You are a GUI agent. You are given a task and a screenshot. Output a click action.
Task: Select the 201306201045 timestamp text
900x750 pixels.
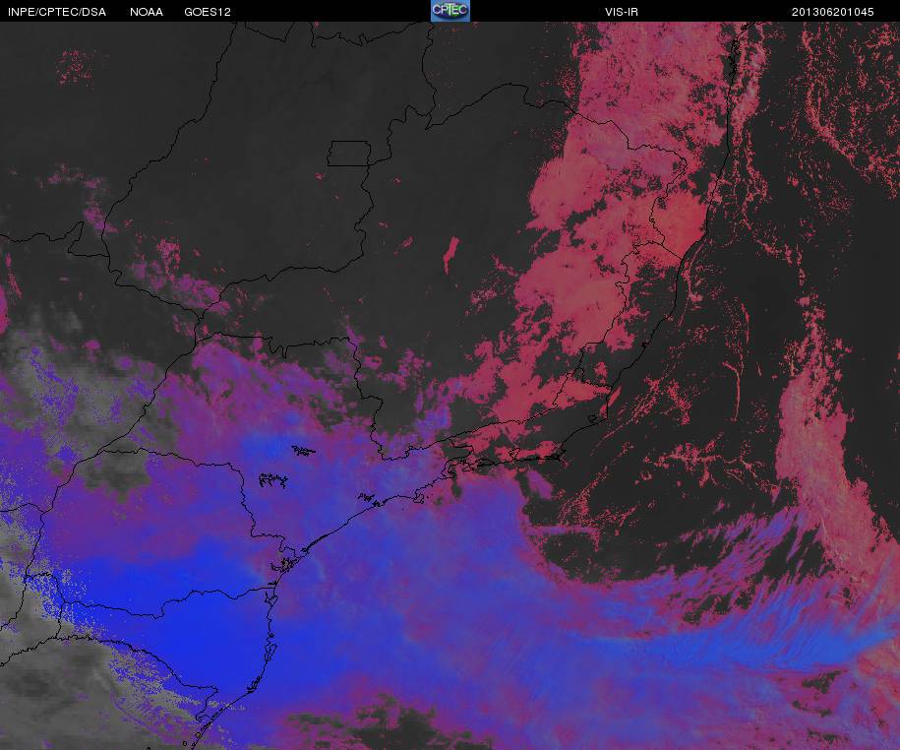pyautogui.click(x=832, y=12)
